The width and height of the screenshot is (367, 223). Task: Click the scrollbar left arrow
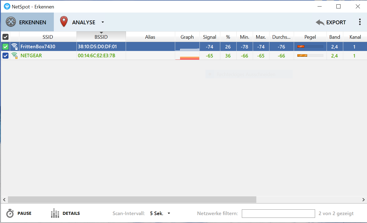(4, 200)
